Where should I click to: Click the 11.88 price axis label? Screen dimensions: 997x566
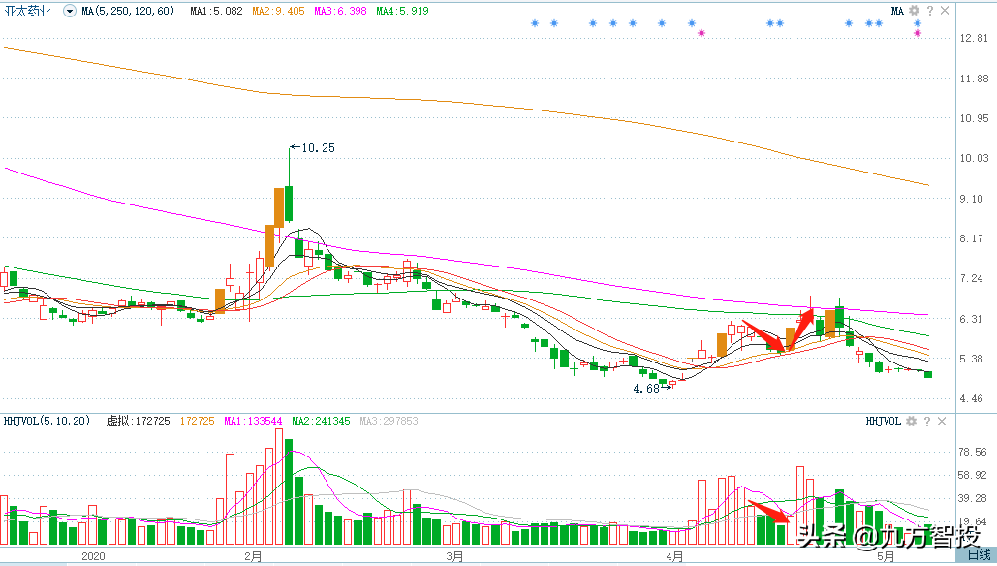[x=974, y=79]
